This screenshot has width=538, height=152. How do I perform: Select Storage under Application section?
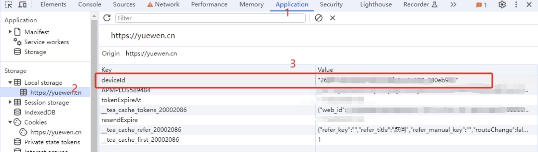click(35, 52)
